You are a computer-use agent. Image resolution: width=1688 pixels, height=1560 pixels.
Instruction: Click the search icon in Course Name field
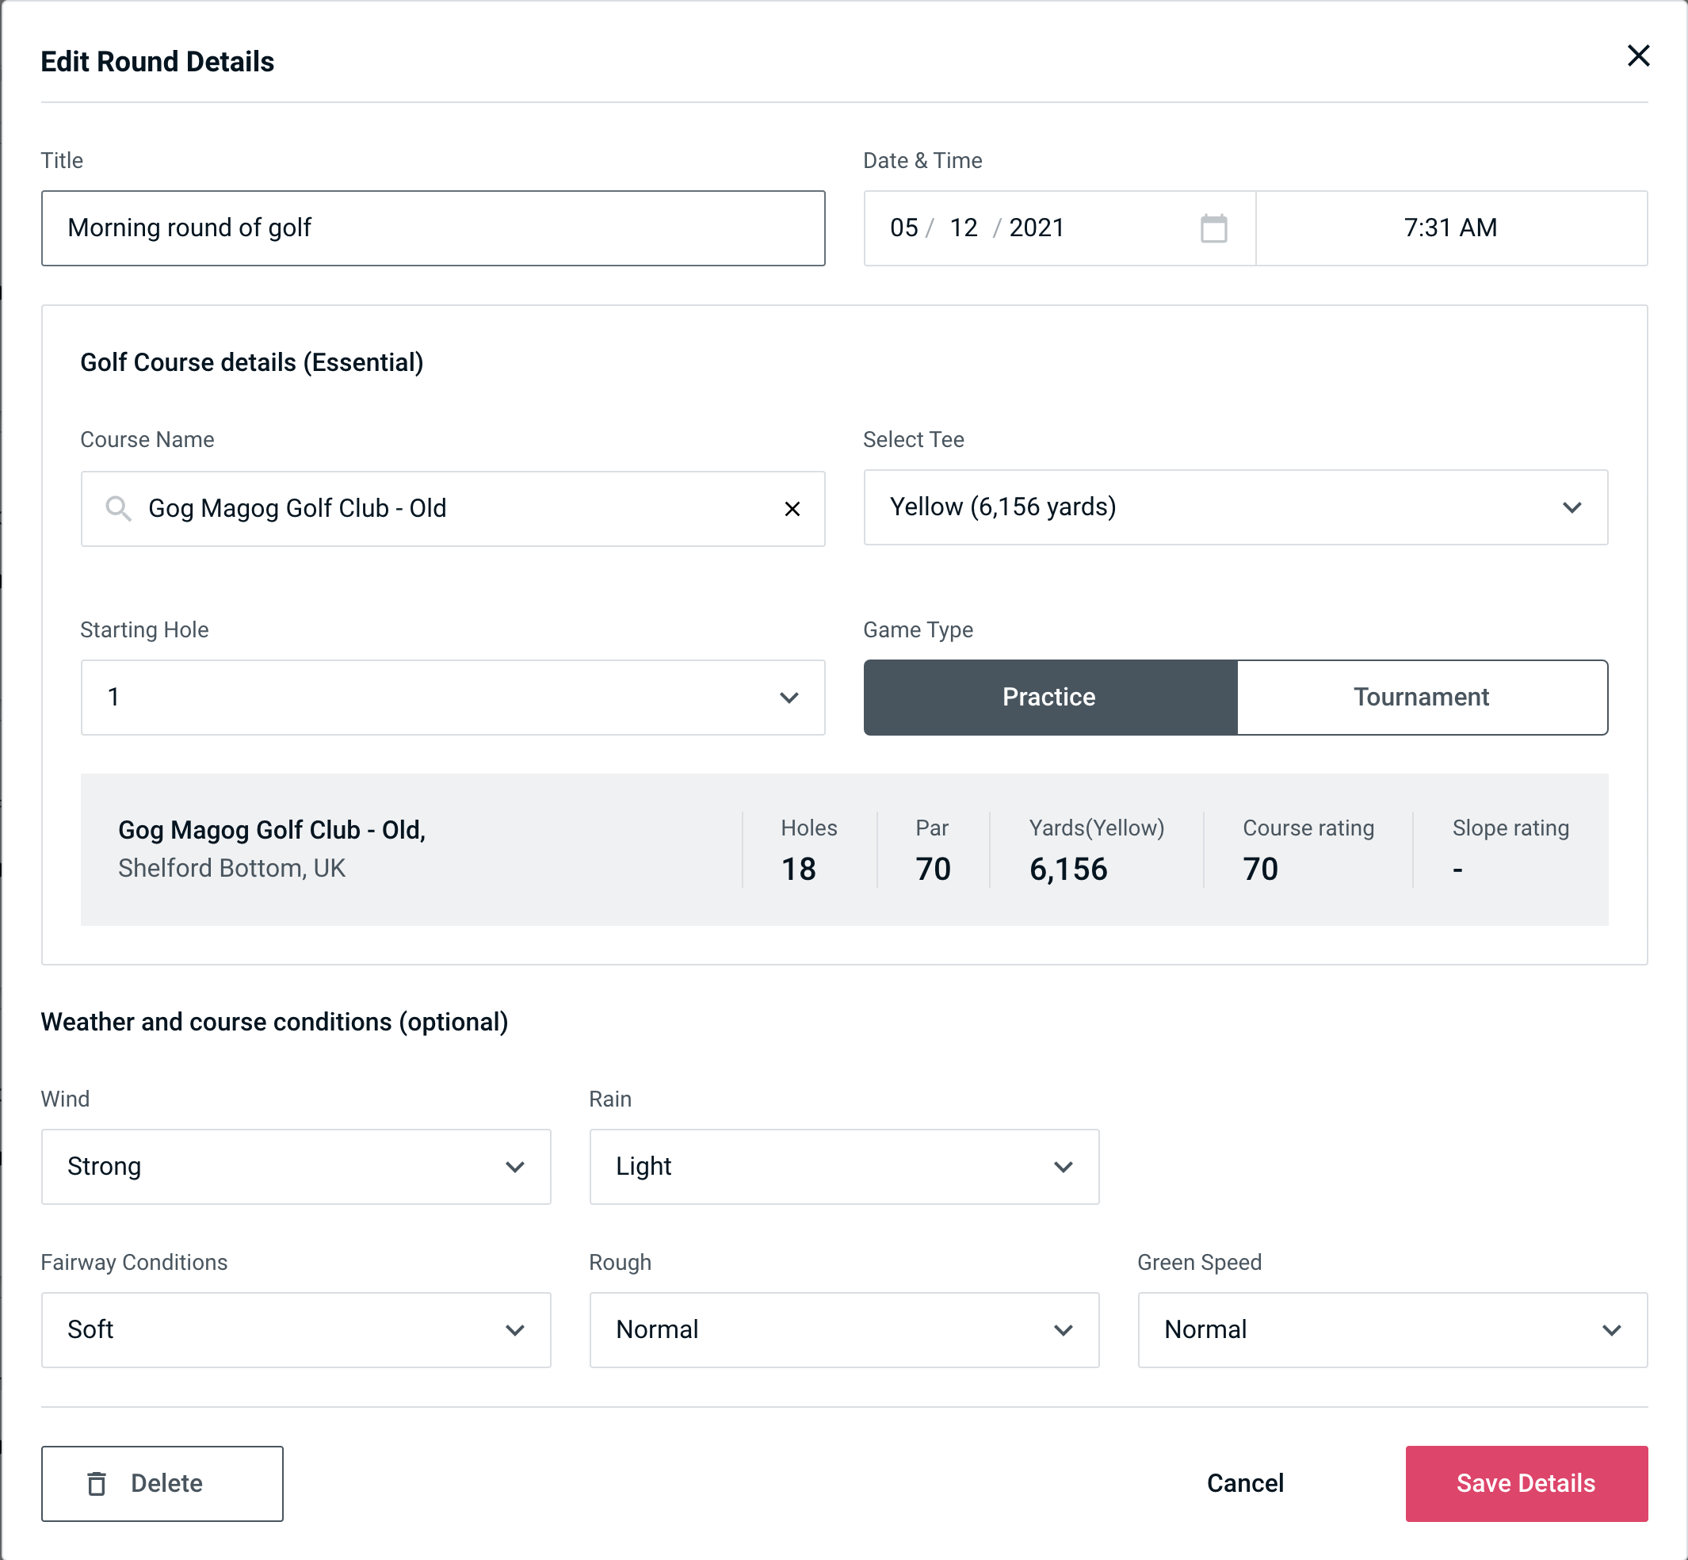pyautogui.click(x=117, y=509)
